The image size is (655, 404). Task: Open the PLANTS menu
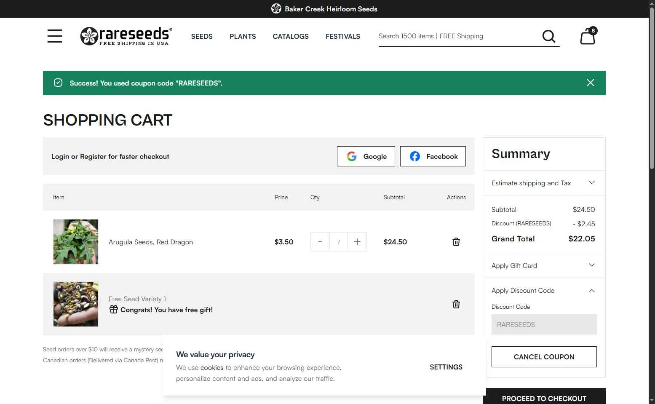click(x=243, y=36)
